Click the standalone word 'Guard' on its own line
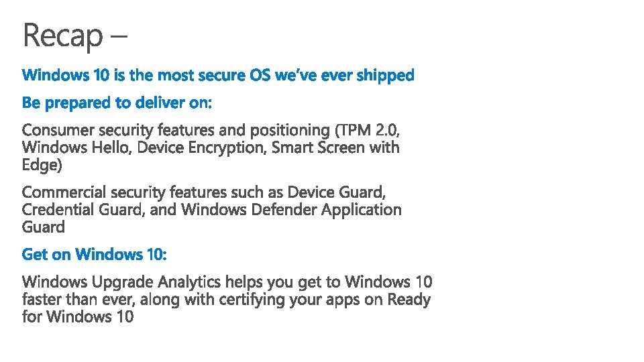The width and height of the screenshot is (644, 362). pyautogui.click(x=44, y=227)
